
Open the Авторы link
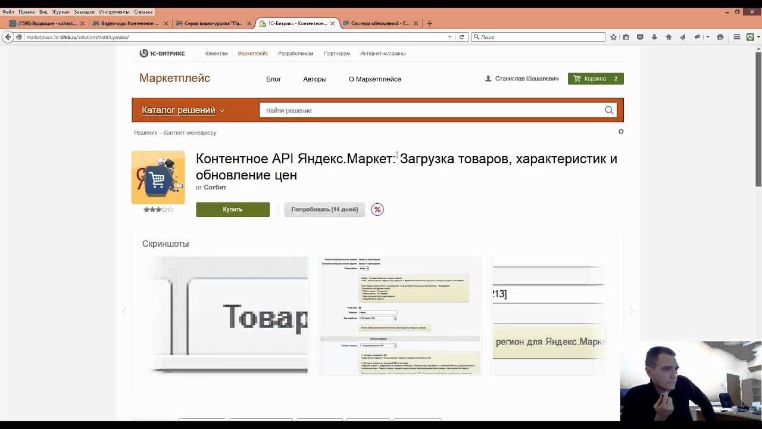coord(315,79)
